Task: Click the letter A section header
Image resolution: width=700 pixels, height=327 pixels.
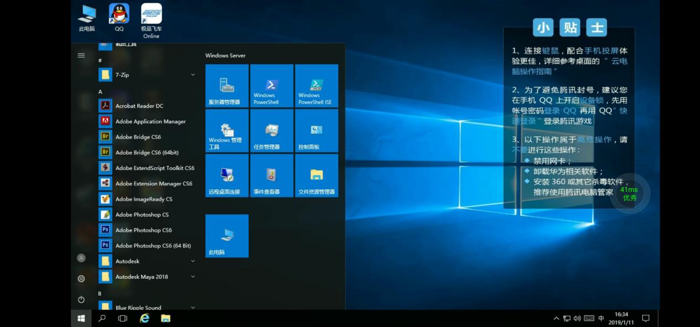Action: [100, 91]
